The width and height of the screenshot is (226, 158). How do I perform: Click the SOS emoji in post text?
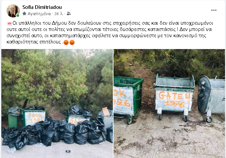click(9, 23)
